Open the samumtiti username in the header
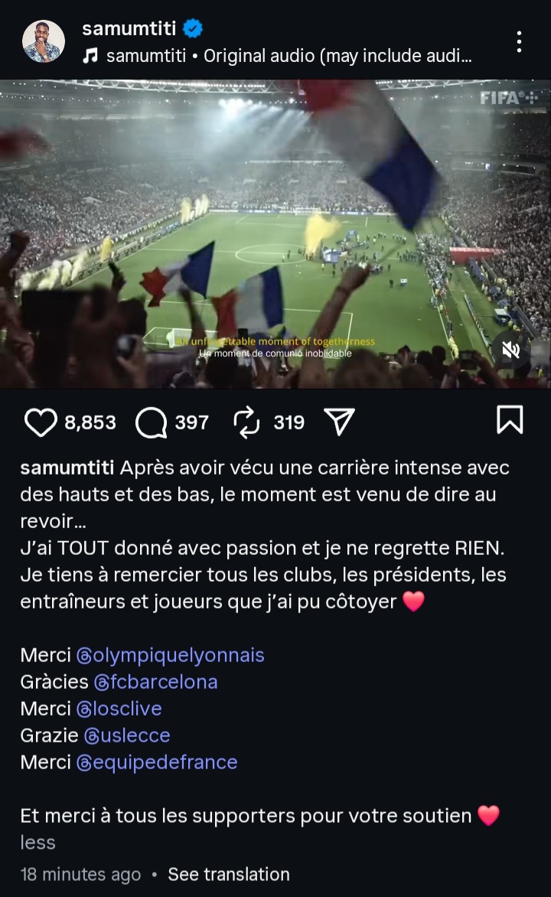The width and height of the screenshot is (551, 897). tap(129, 29)
